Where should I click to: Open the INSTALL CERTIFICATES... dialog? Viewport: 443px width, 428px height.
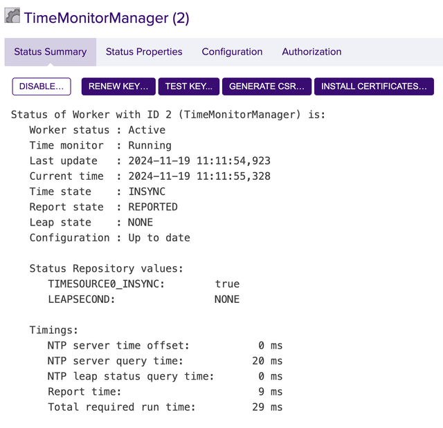coord(374,86)
